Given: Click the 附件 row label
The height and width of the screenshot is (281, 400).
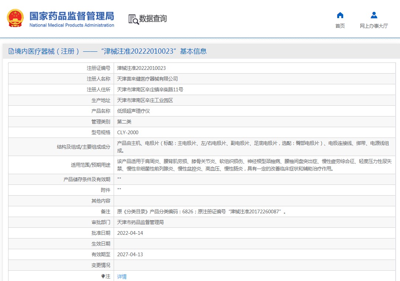Looking at the screenshot, I should point(106,190).
